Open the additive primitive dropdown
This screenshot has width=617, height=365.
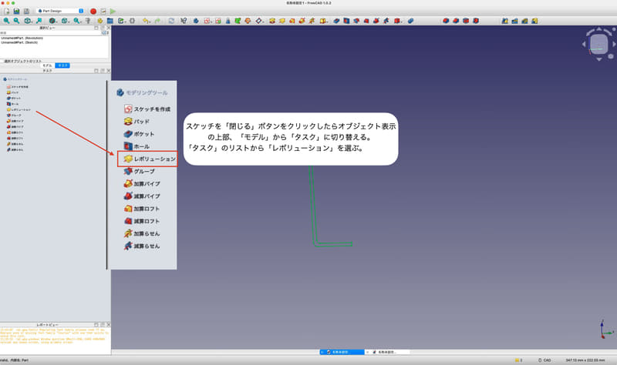click(324, 21)
